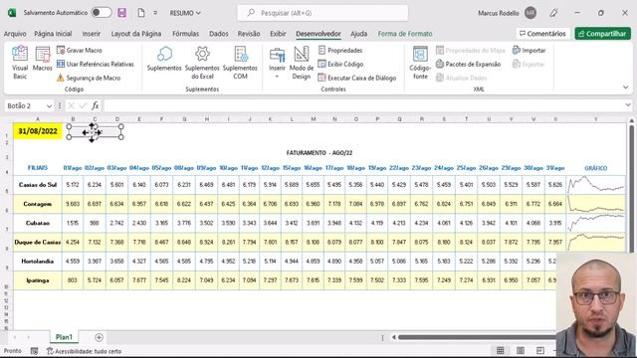Switch to the Dados tab
The width and height of the screenshot is (637, 358).
[x=219, y=34]
